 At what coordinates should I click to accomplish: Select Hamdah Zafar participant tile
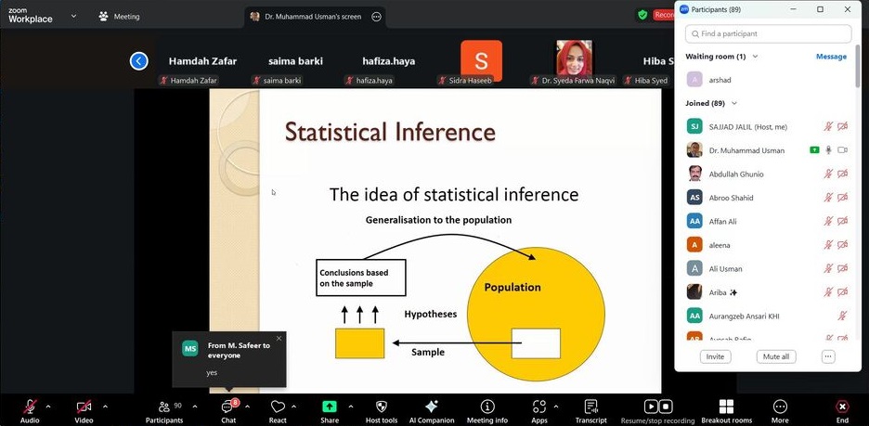(202, 61)
